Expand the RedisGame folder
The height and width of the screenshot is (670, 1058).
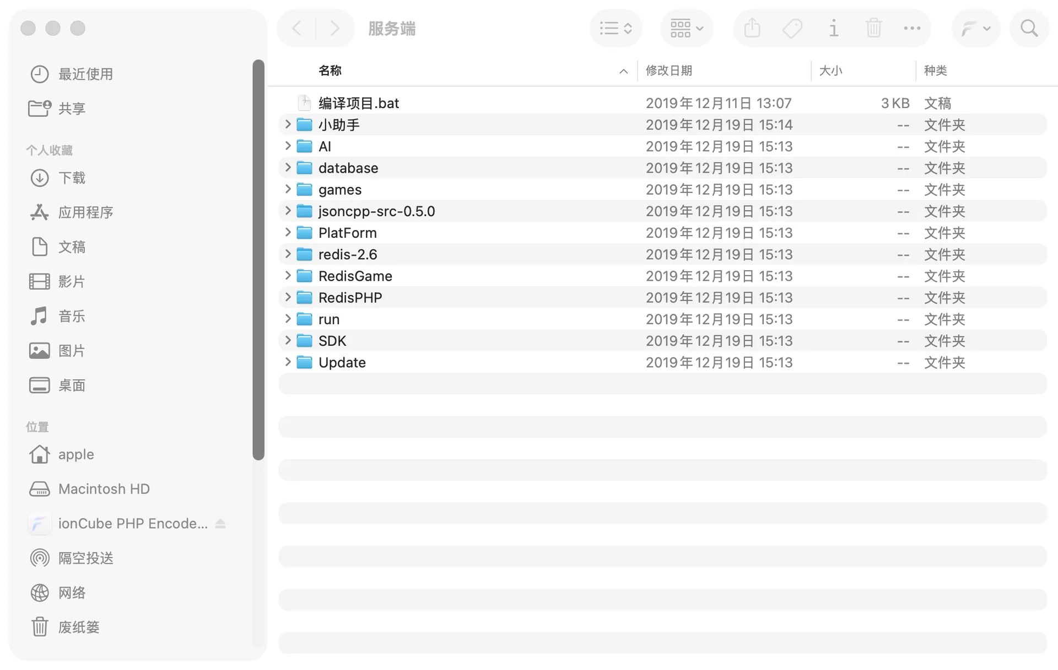pyautogui.click(x=288, y=276)
